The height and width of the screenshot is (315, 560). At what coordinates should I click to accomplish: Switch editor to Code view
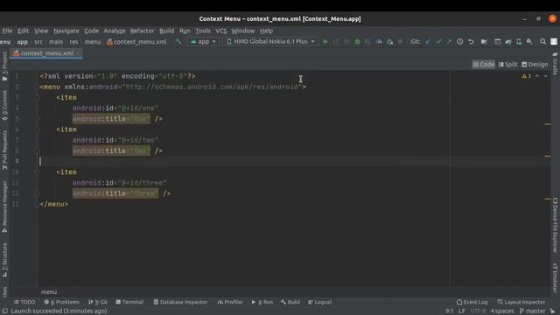click(484, 65)
